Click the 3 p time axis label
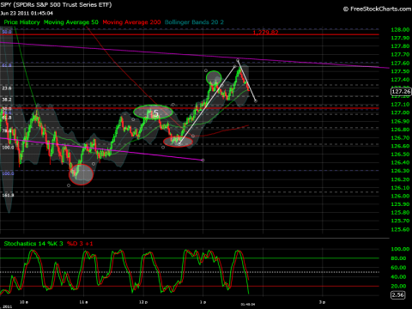Viewport: 412px width, 309px height. coord(322,302)
